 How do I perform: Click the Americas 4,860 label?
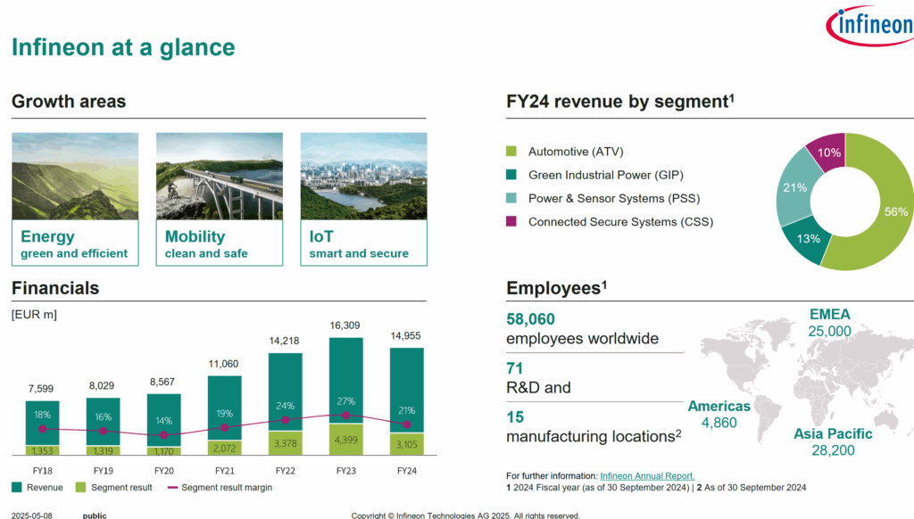point(719,414)
